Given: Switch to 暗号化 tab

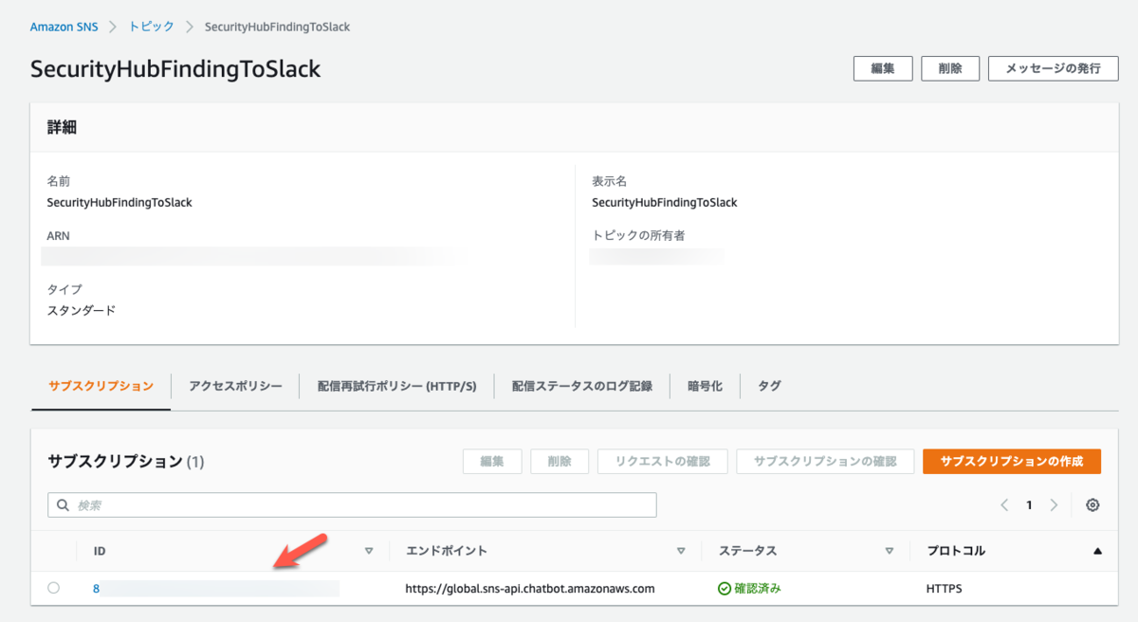Looking at the screenshot, I should [705, 386].
